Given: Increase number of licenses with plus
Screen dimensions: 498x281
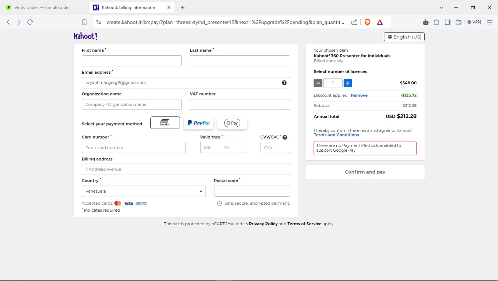Looking at the screenshot, I should point(348,83).
